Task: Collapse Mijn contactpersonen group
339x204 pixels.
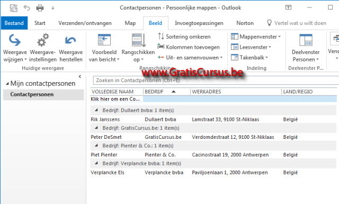Action: pos(7,84)
